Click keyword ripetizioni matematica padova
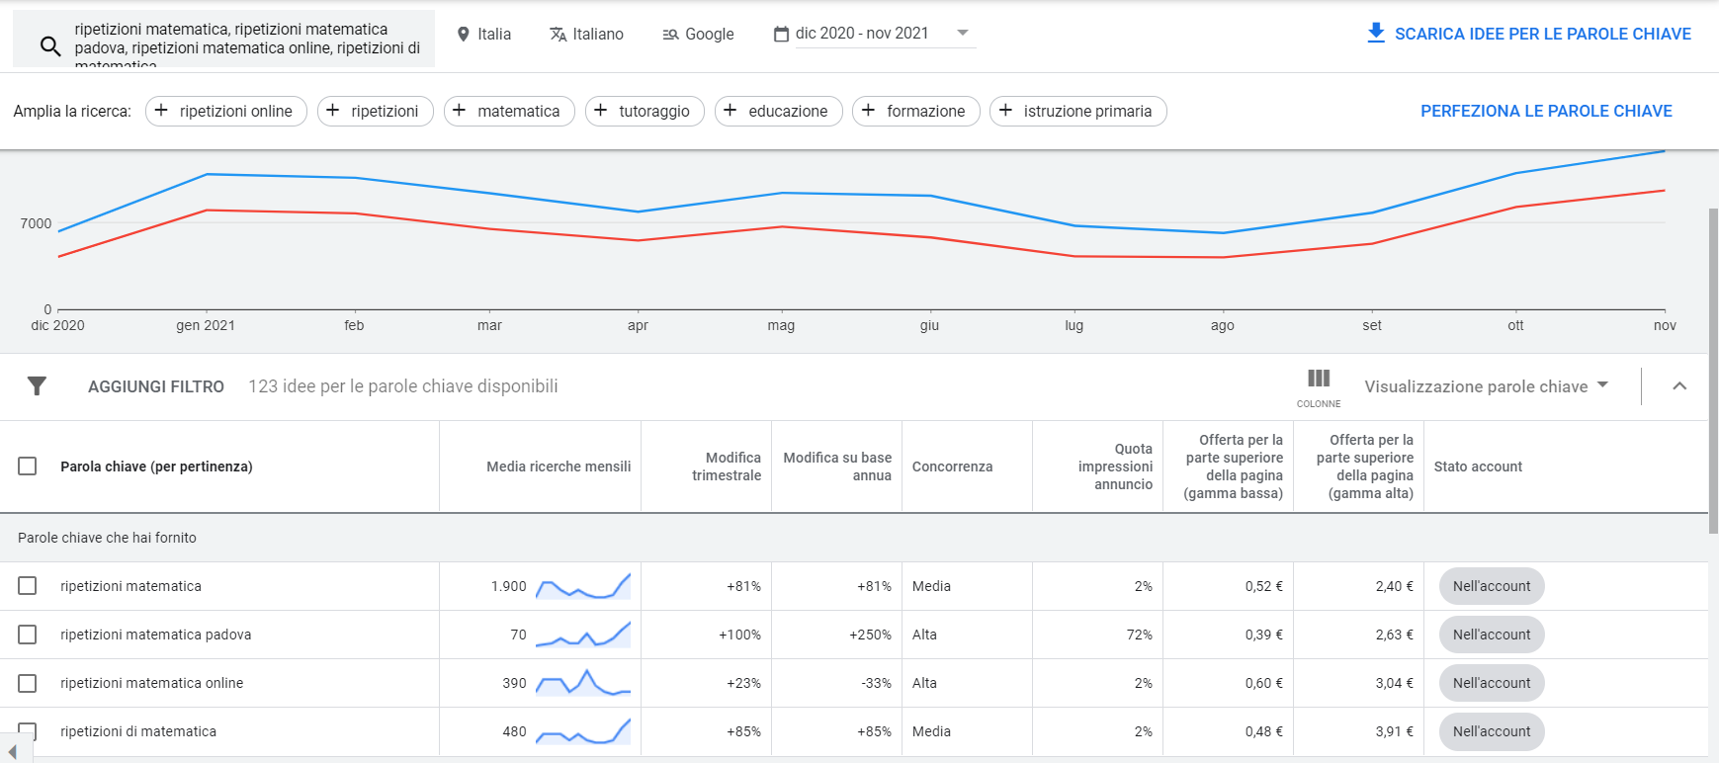Viewport: 1719px width, 763px height. [x=155, y=635]
